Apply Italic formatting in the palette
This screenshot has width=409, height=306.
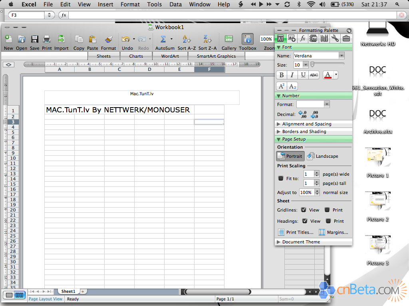tap(292, 75)
